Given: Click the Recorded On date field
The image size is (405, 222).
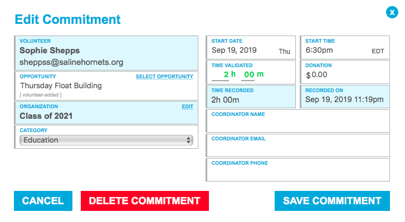Looking at the screenshot, I should tap(344, 100).
